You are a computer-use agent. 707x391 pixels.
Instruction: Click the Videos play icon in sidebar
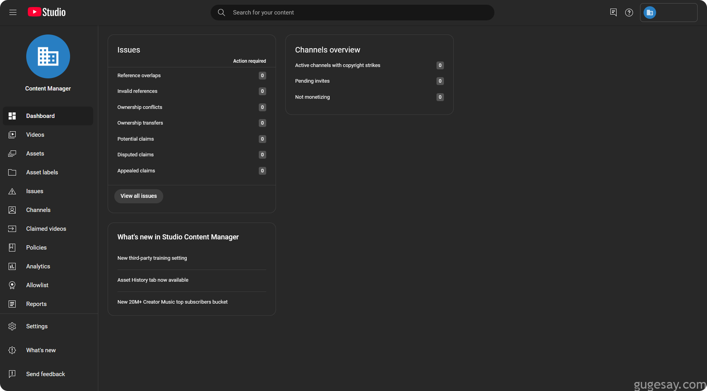click(12, 135)
